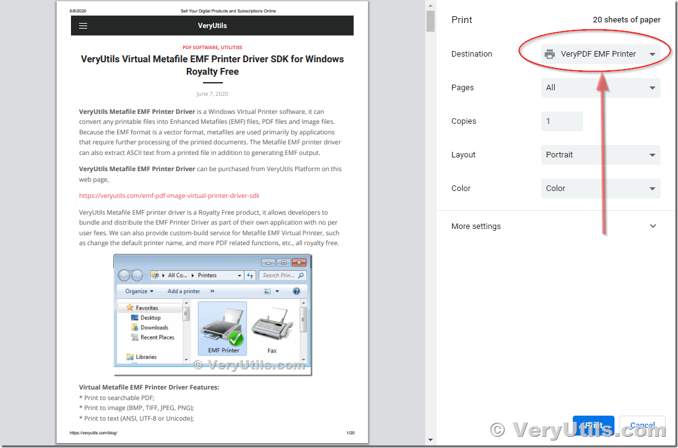
Task: Click Virtual Metafile EMF Printer Driver Features heading
Action: (x=149, y=388)
